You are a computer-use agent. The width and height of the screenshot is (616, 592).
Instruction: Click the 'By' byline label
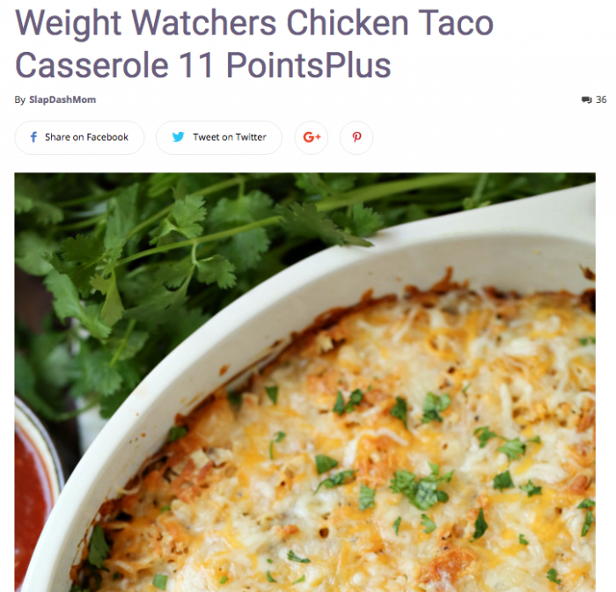click(20, 99)
